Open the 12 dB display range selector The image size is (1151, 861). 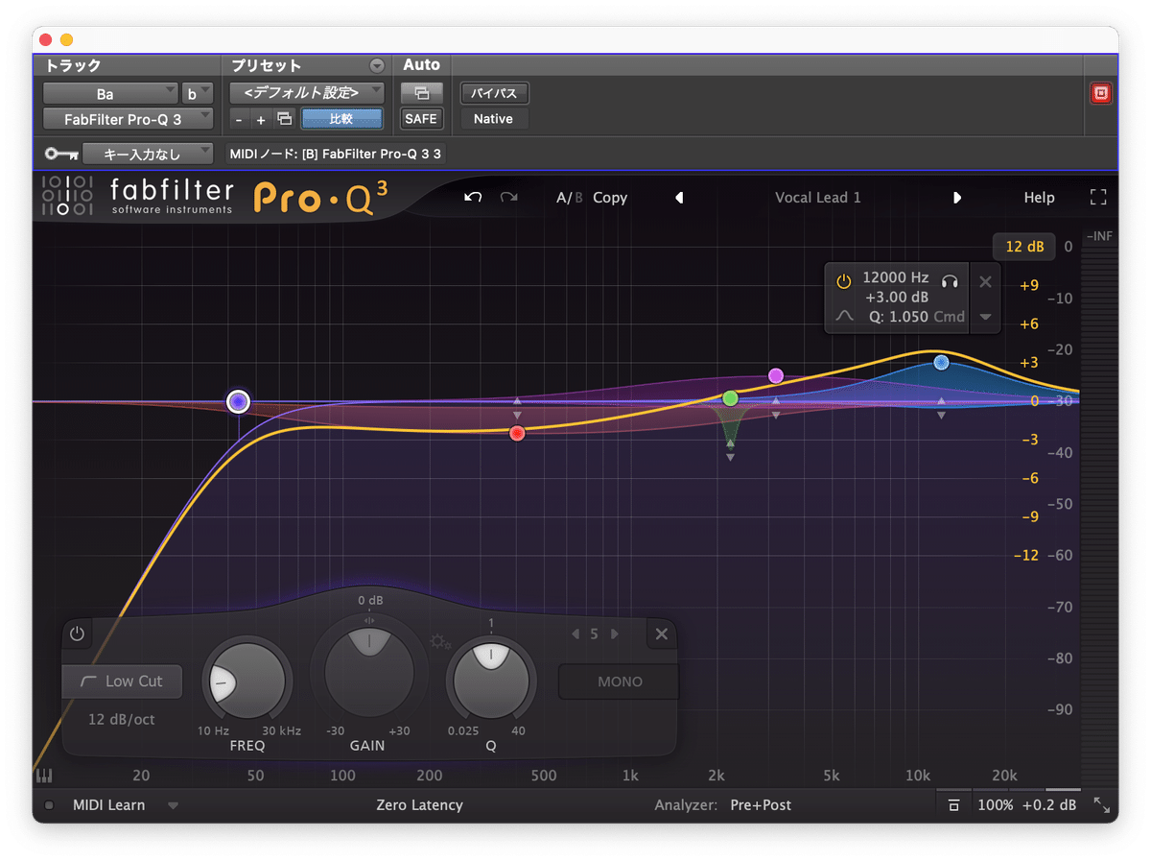coord(1024,247)
